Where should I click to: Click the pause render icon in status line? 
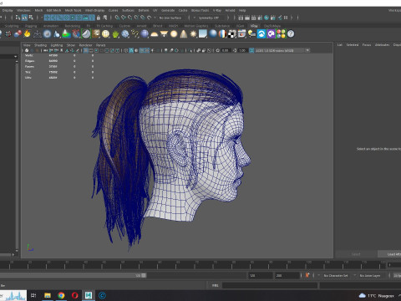[286, 18]
